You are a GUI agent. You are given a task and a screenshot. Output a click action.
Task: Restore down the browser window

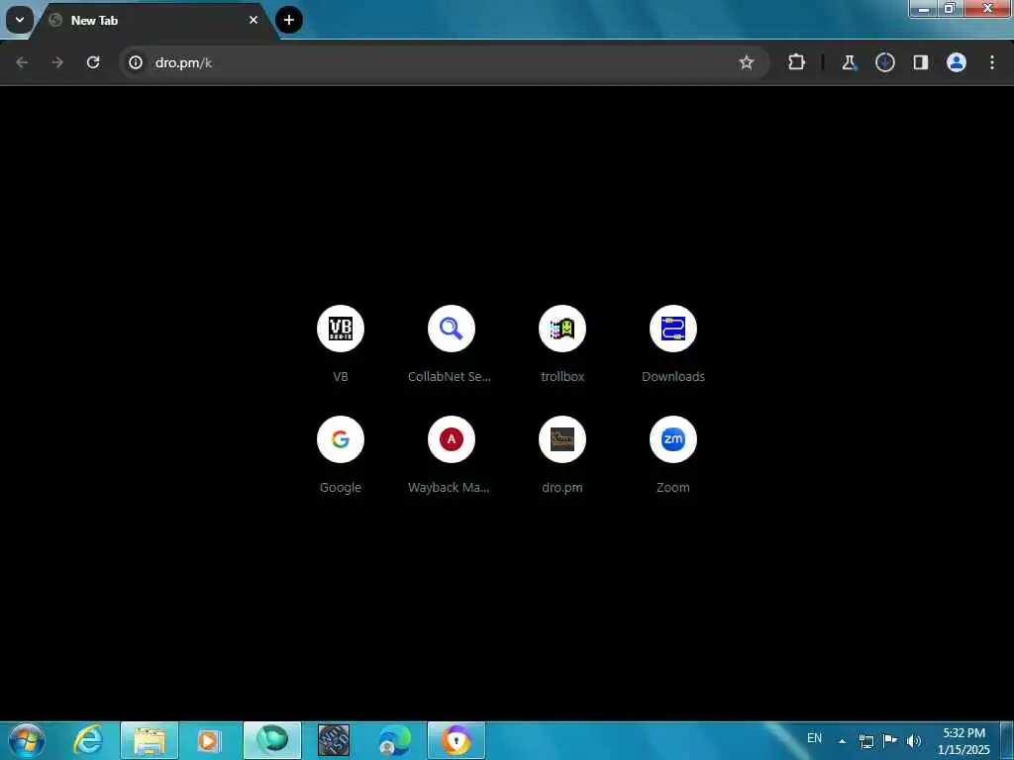(x=950, y=9)
